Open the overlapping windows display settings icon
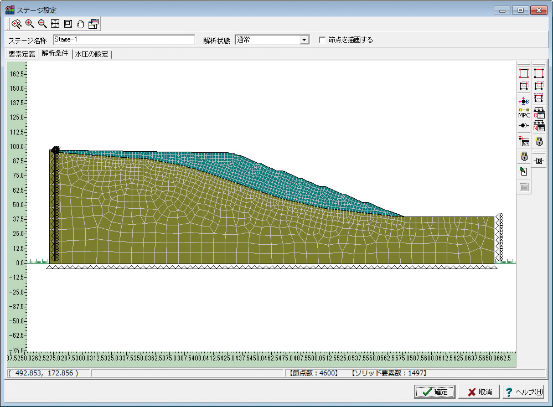 click(x=94, y=24)
